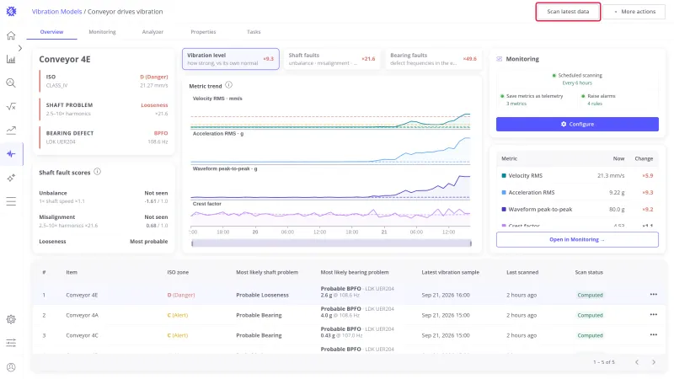Show info for Shaft fault scores

98,172
